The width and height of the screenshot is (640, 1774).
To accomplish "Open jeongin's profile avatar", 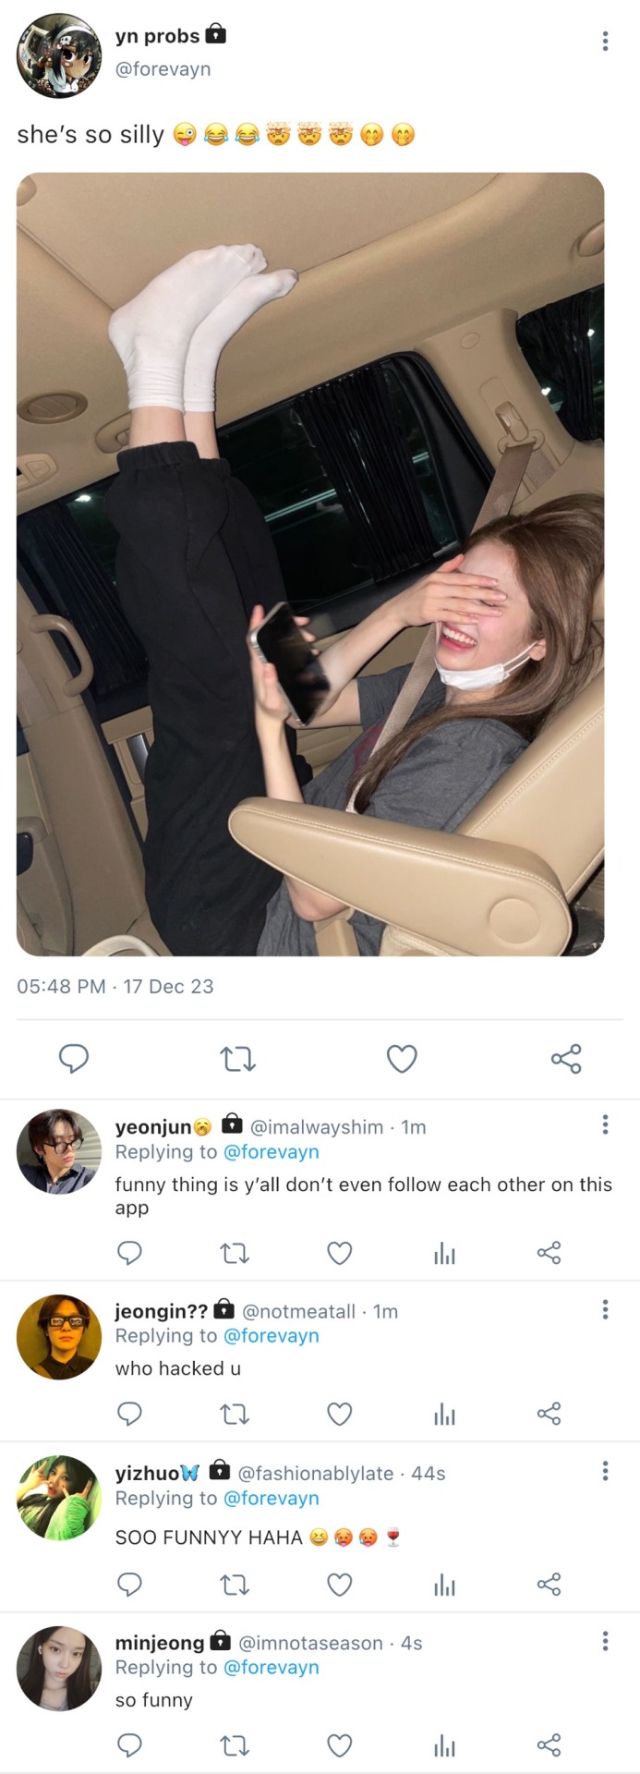I will click(x=59, y=1336).
